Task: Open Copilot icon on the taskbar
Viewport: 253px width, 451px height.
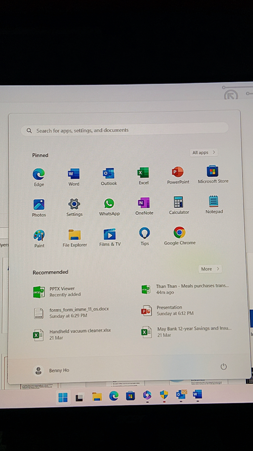Action: pyautogui.click(x=147, y=395)
